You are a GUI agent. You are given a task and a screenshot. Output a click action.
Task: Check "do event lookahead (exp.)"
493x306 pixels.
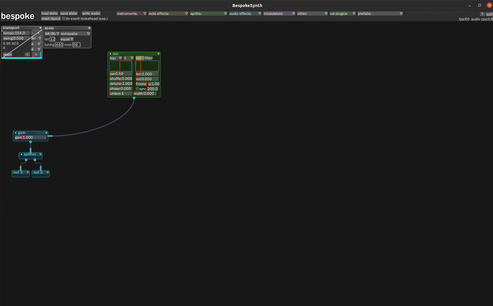(63, 18)
